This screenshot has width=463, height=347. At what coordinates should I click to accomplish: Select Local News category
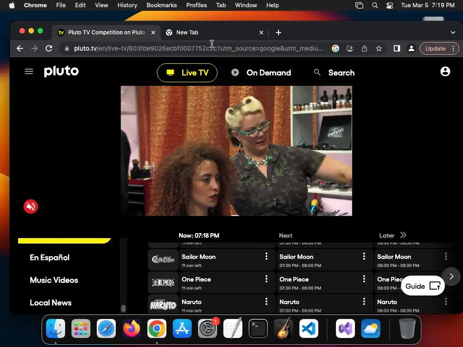tap(51, 303)
